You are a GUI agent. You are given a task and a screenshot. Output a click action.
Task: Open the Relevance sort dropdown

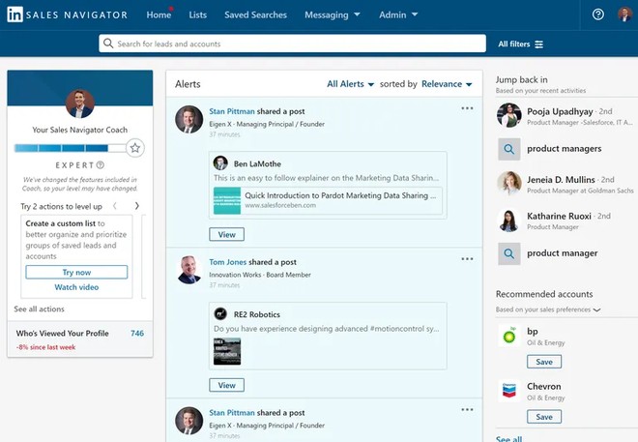click(447, 84)
